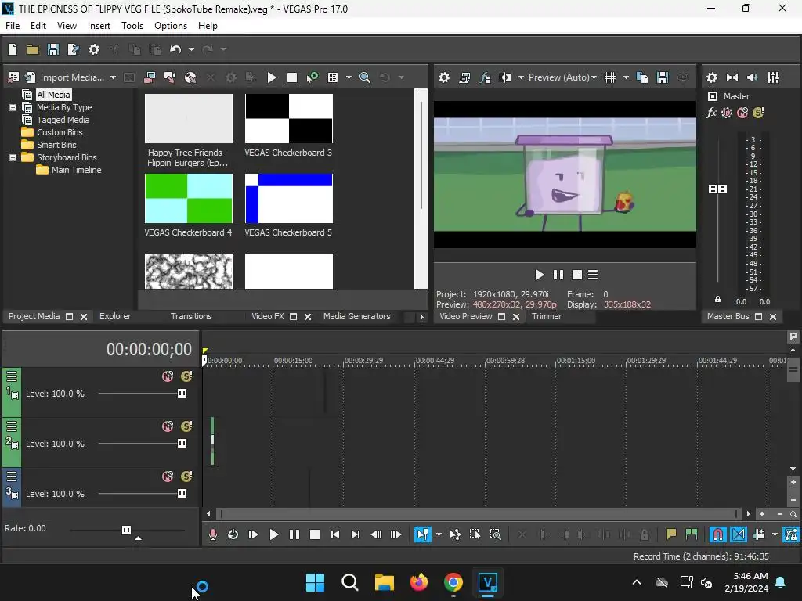Toggle Enable Snapping magnet icon

(717, 534)
